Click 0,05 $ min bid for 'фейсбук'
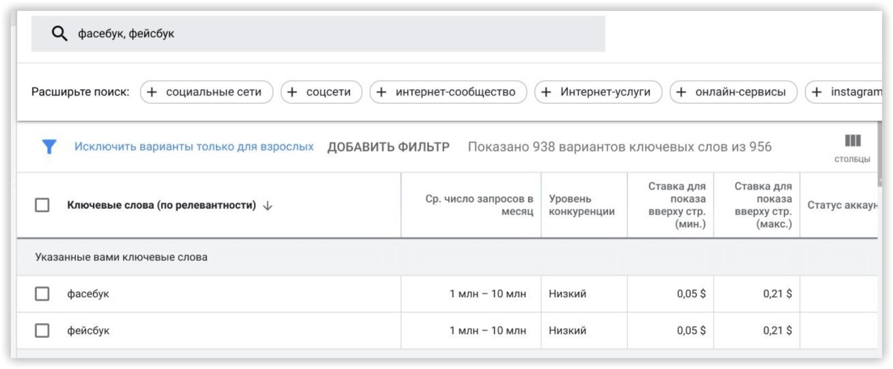 (x=691, y=330)
